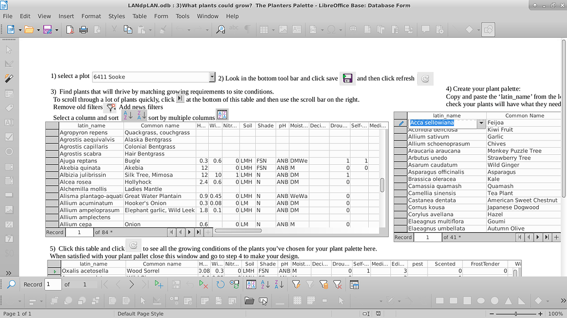Screen dimensions: 567x318
Task: Expand the side toolbar overflow chevron
Action: (9, 273)
